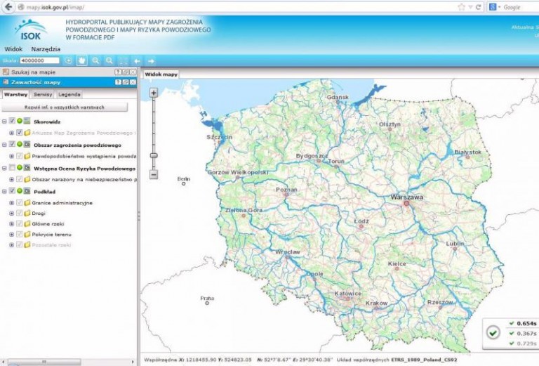Click Wrocław label on map
The height and width of the screenshot is (366, 539).
[288, 252]
